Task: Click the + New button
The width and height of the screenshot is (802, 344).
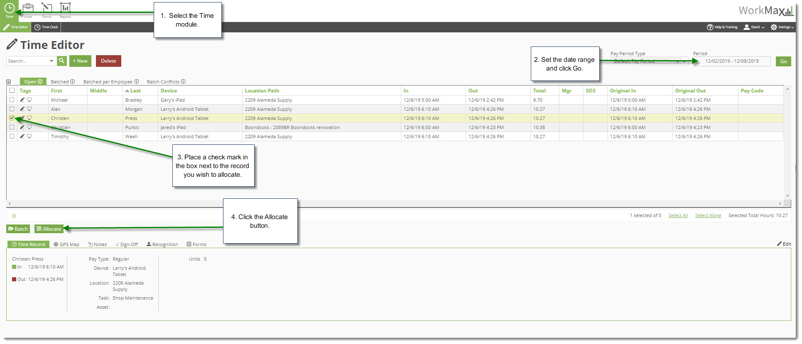Action: 80,61
